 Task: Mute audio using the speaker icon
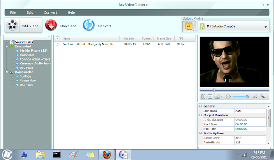(x=228, y=96)
